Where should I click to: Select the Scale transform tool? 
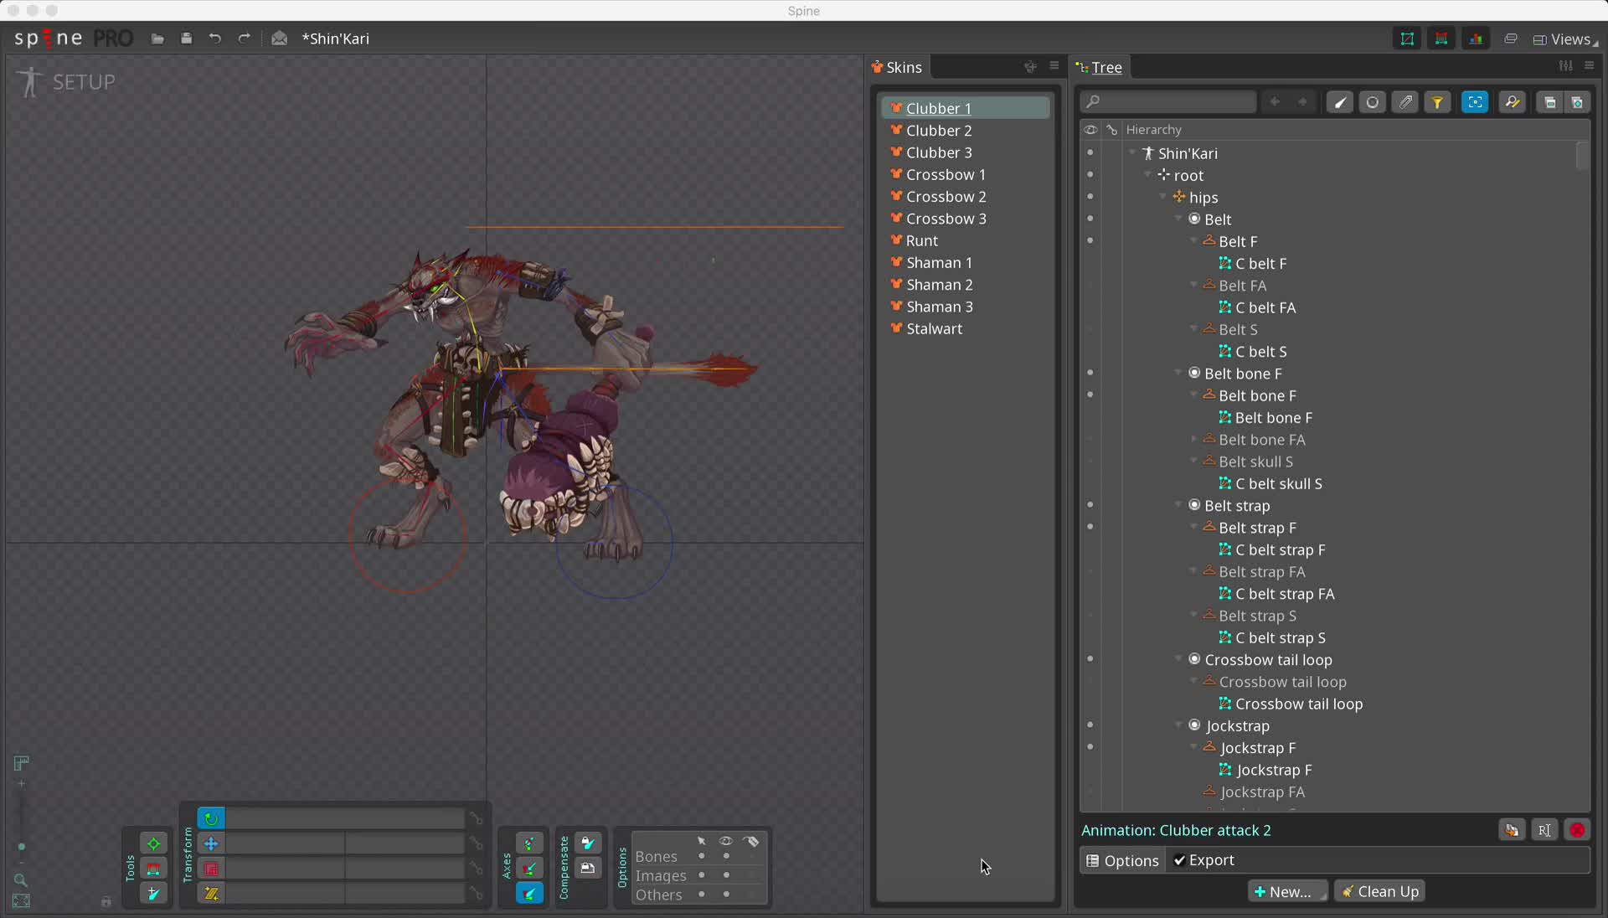[211, 869]
